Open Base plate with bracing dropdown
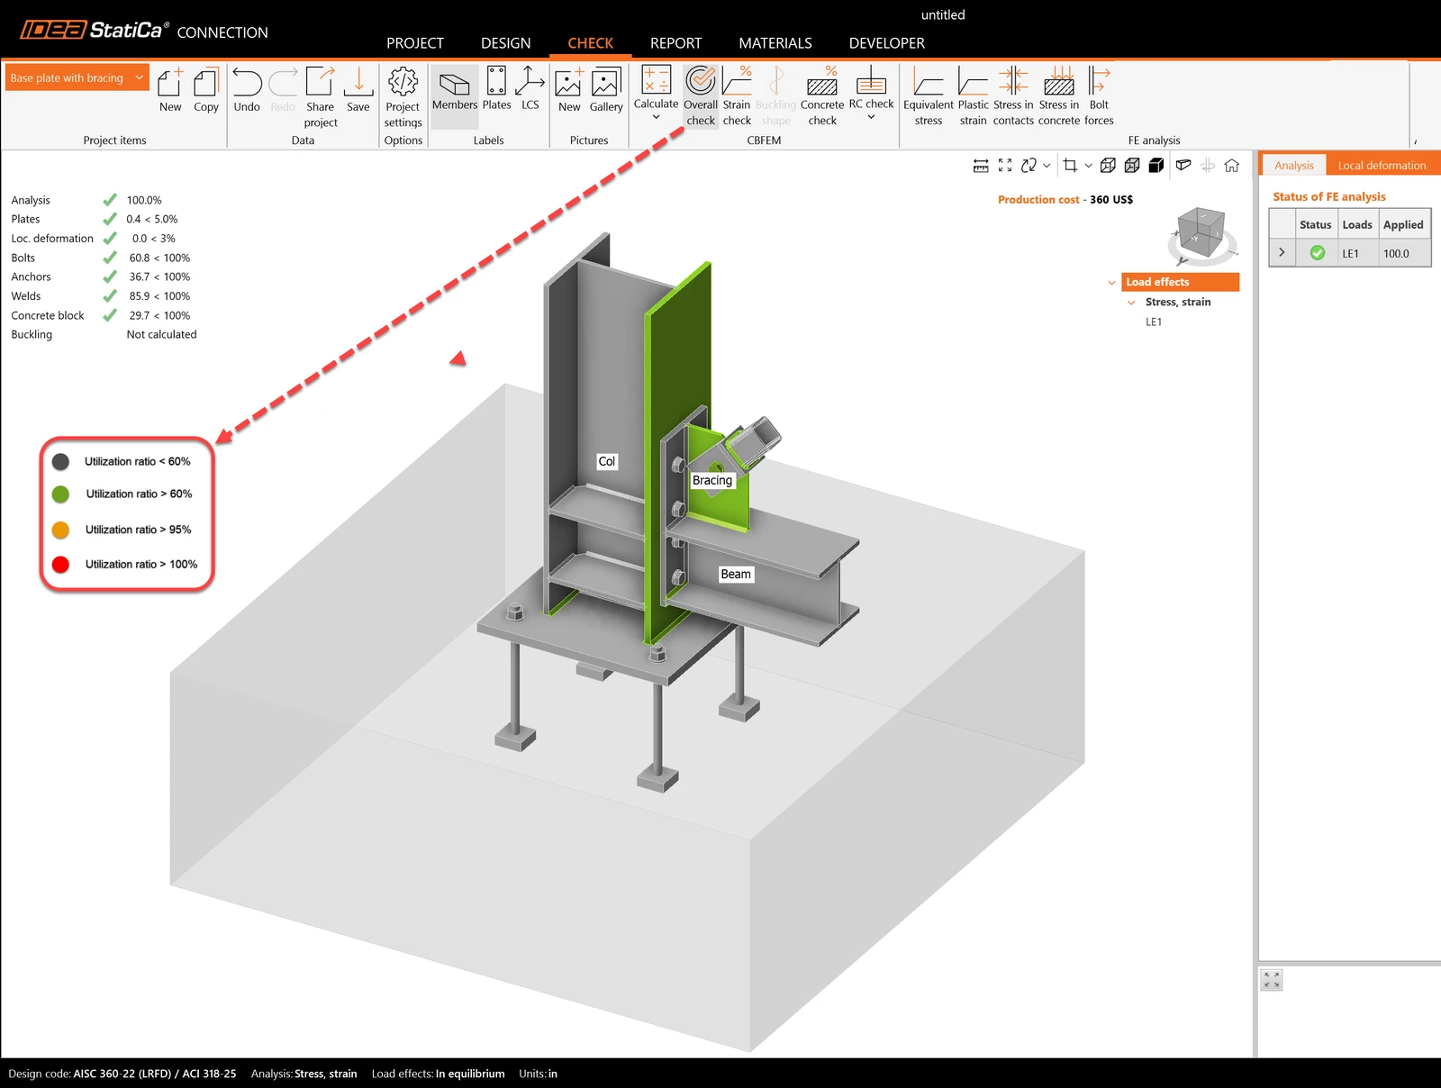Screen dimensions: 1441x1088 click(77, 78)
